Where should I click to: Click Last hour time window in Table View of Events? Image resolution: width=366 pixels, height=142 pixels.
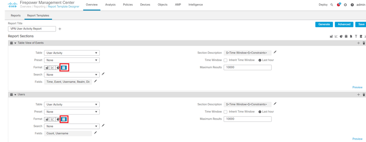266,60
